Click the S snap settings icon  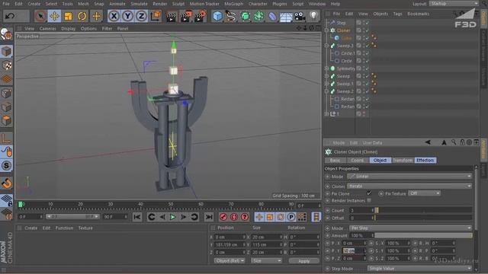[7, 166]
